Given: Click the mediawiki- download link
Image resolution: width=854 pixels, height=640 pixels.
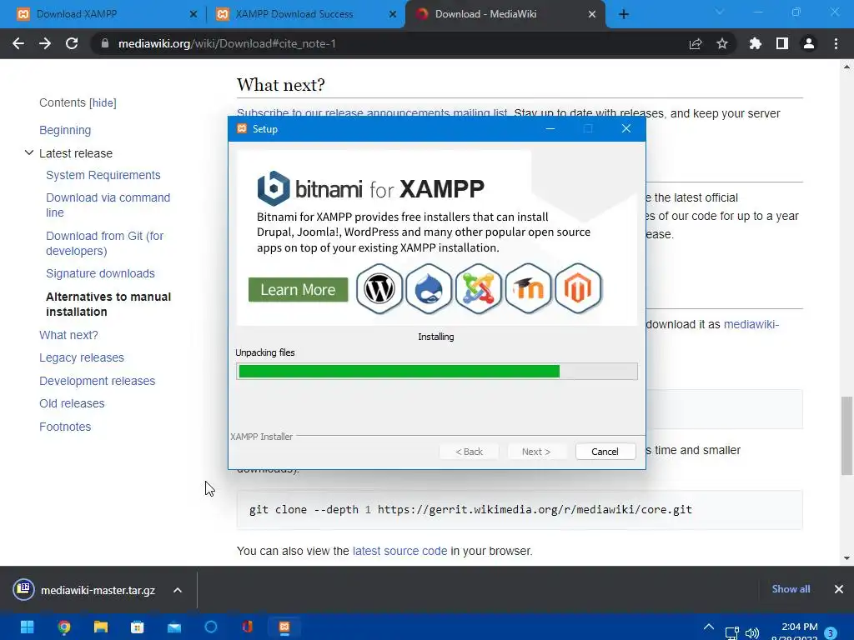Looking at the screenshot, I should pos(751,324).
